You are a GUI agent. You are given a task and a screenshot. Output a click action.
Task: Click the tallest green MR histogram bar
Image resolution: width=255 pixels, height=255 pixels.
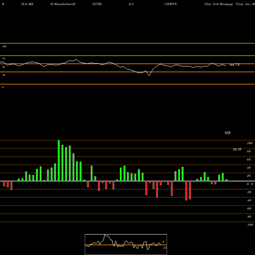59,161
